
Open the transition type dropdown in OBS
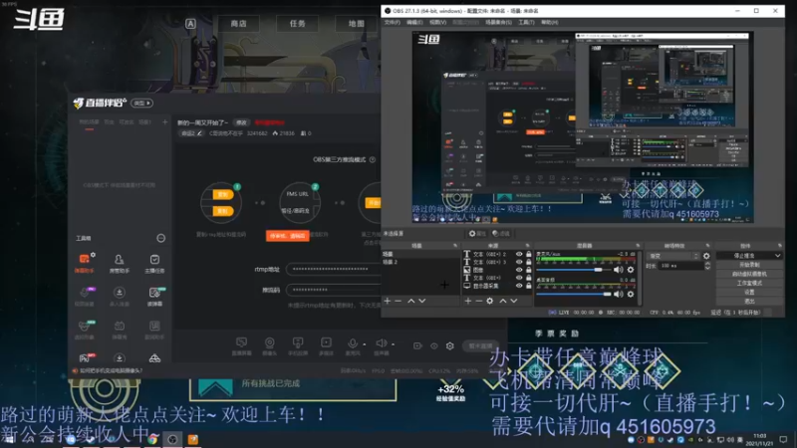point(673,256)
